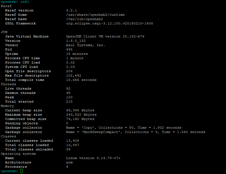Click the Karaf home path /usr/share/openhab2/runtime
The width and height of the screenshot is (226, 174).
(x=95, y=15)
